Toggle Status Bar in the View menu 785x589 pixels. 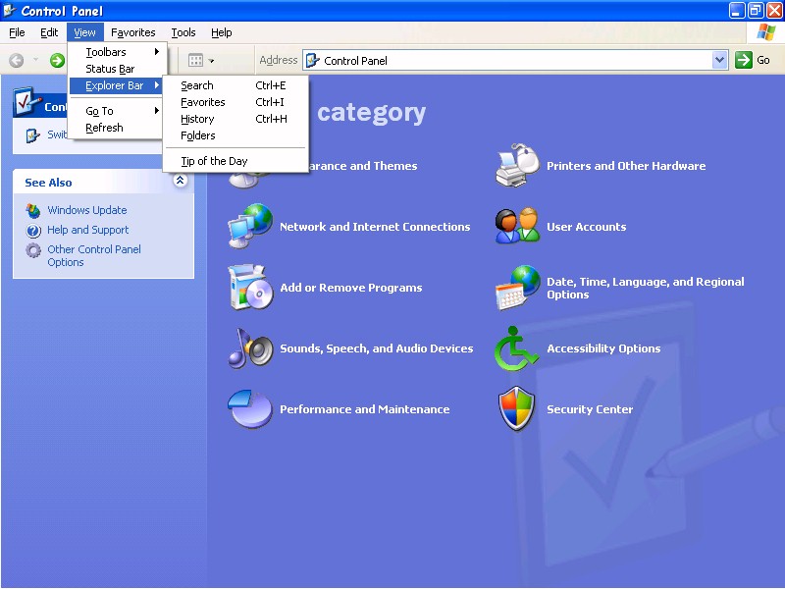tap(110, 69)
